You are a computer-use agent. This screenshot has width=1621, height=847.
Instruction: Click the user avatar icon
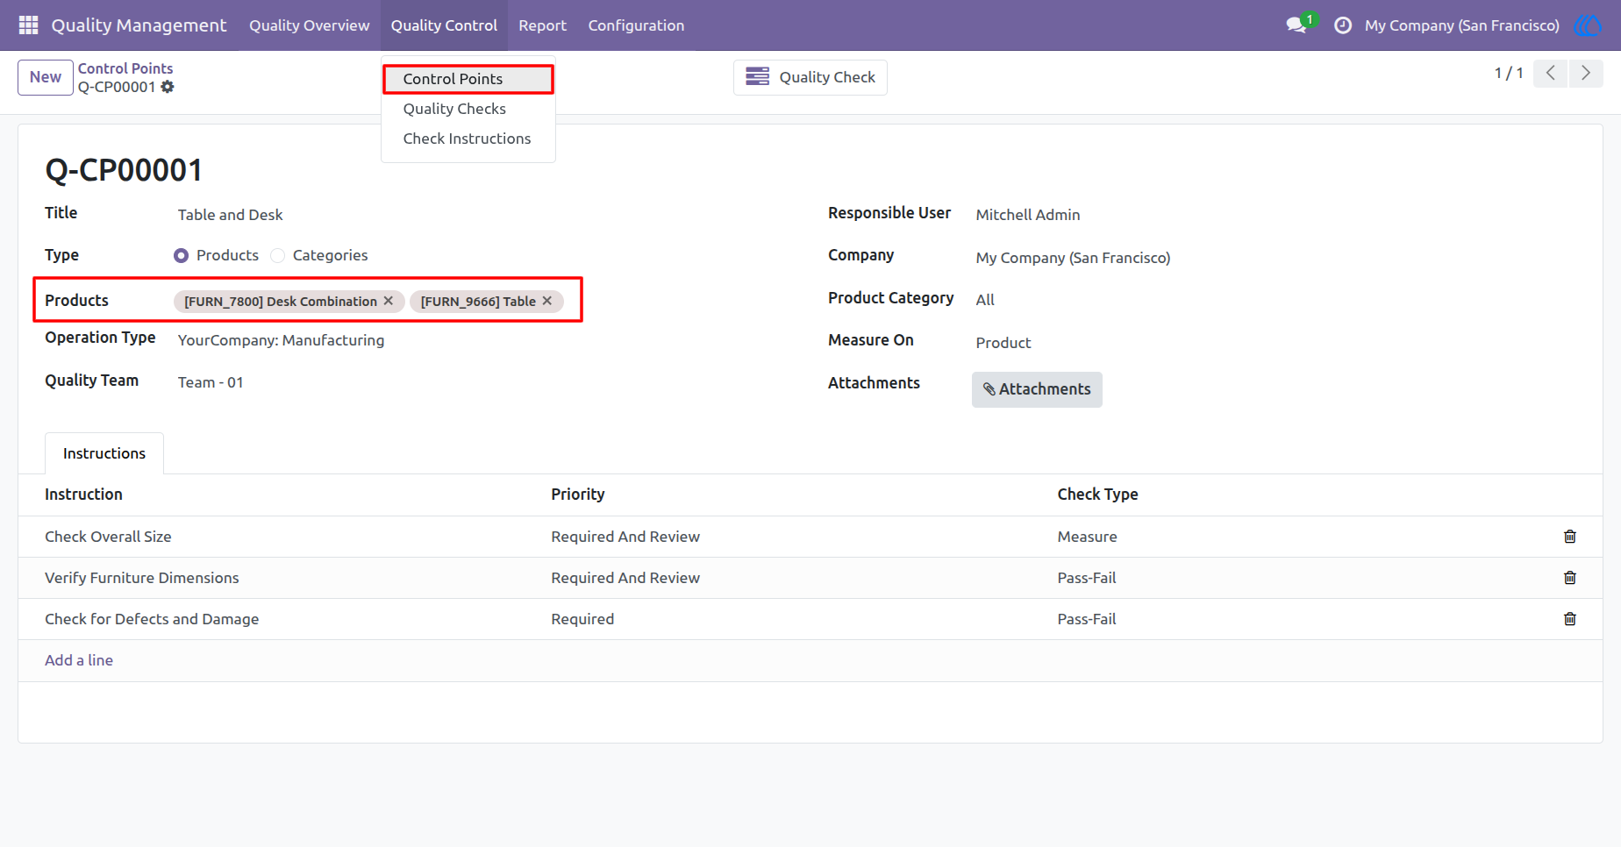point(1588,25)
